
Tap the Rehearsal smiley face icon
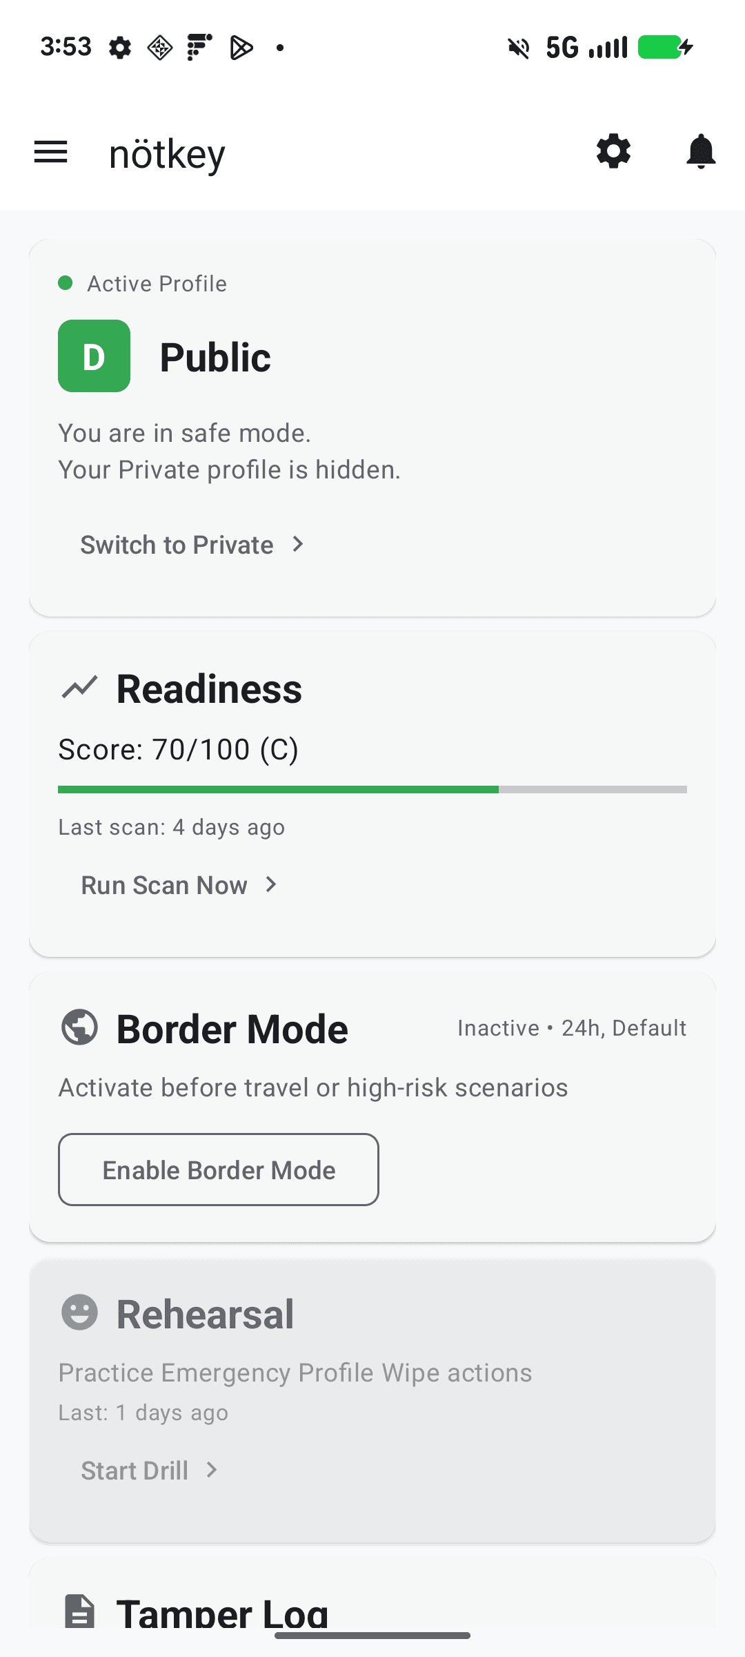79,1312
